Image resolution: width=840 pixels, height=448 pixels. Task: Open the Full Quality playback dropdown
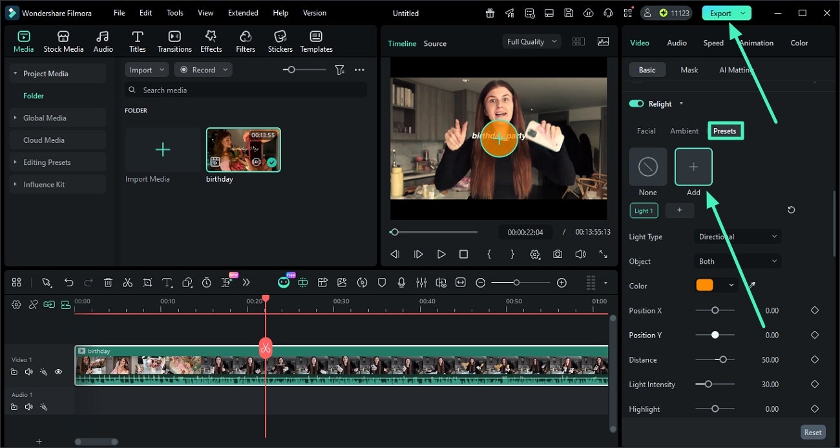pos(531,41)
